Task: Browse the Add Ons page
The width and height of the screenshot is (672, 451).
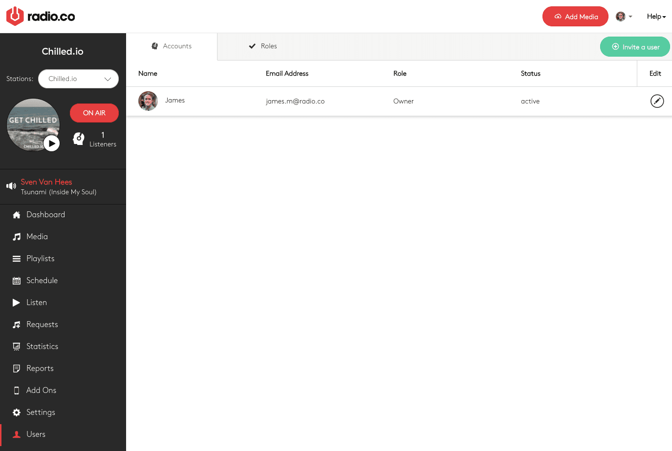Action: [41, 390]
